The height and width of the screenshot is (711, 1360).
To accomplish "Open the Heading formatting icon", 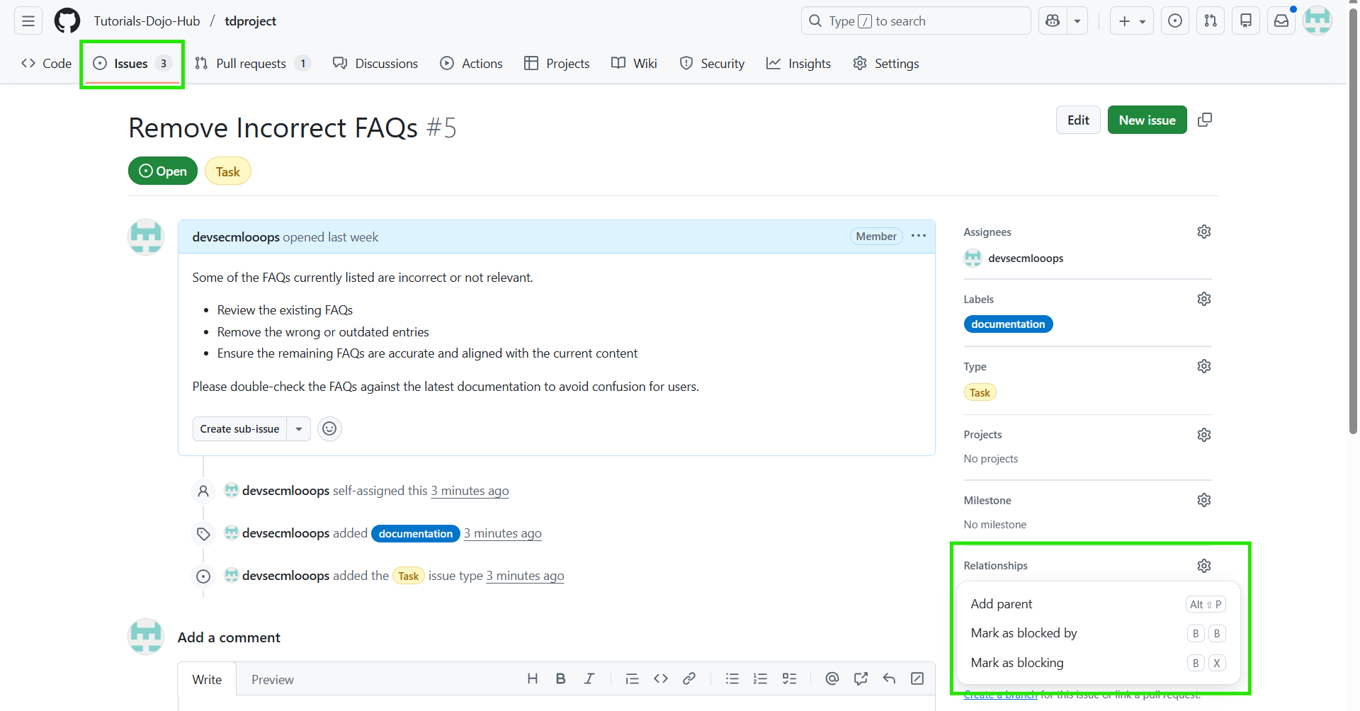I will (x=532, y=678).
